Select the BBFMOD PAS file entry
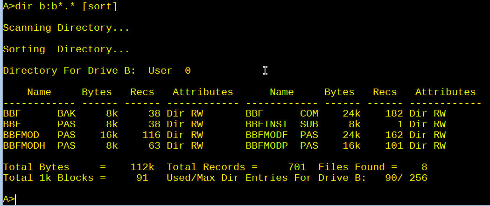The image size is (490, 206). (39, 135)
